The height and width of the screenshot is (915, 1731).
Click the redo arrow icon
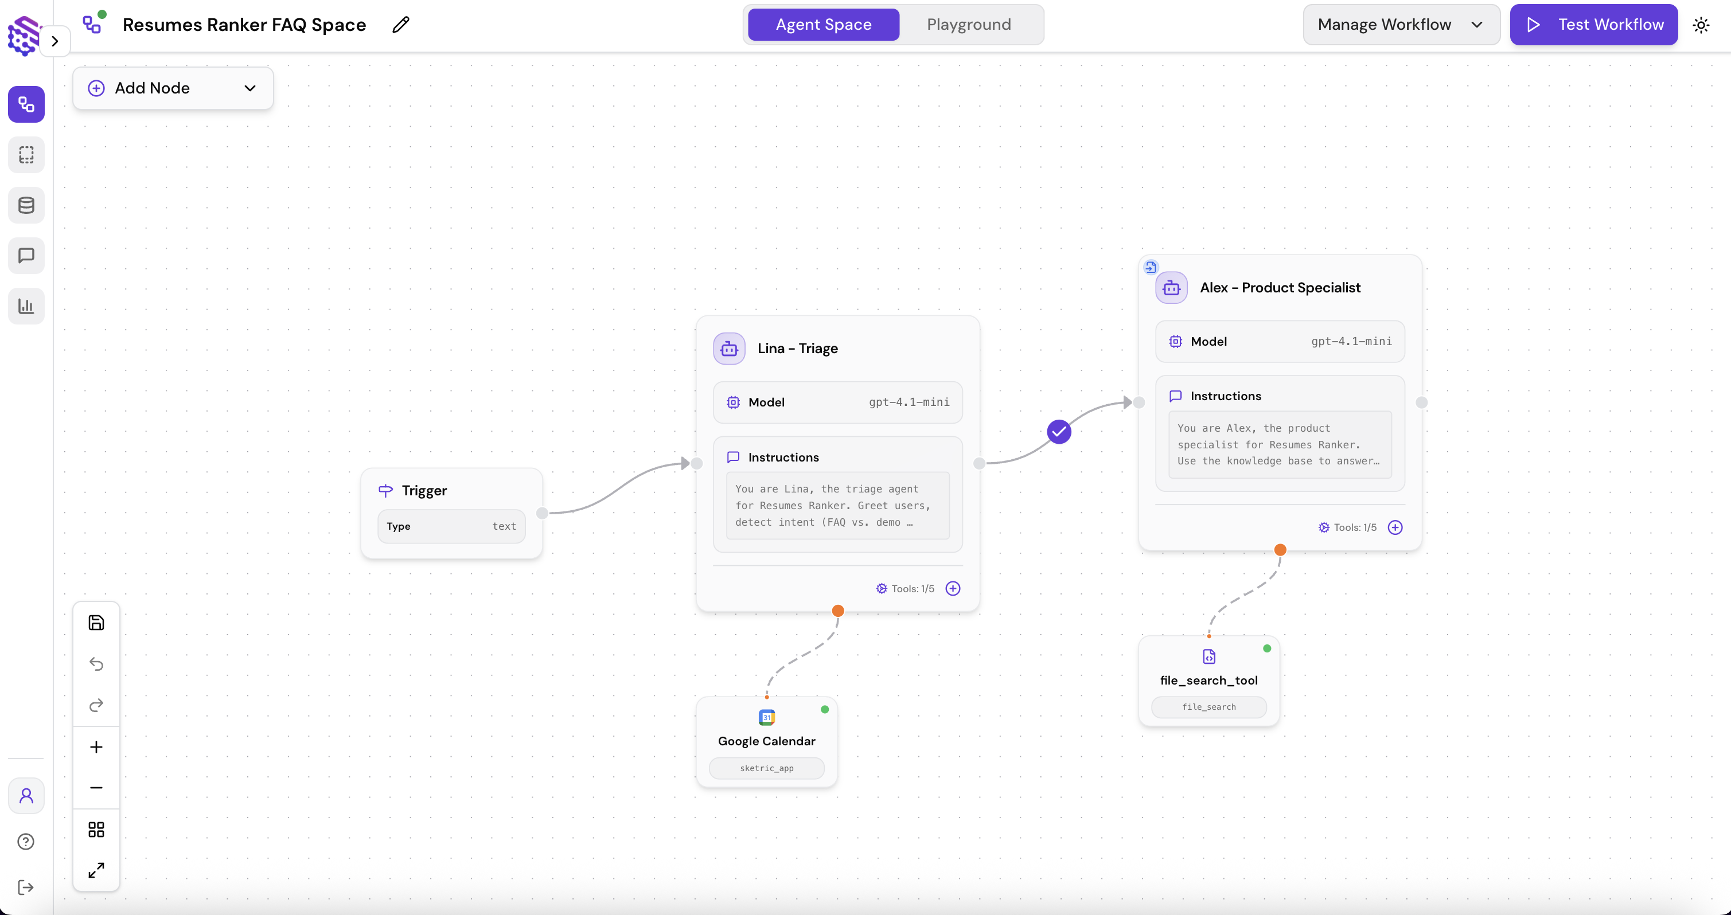point(96,705)
